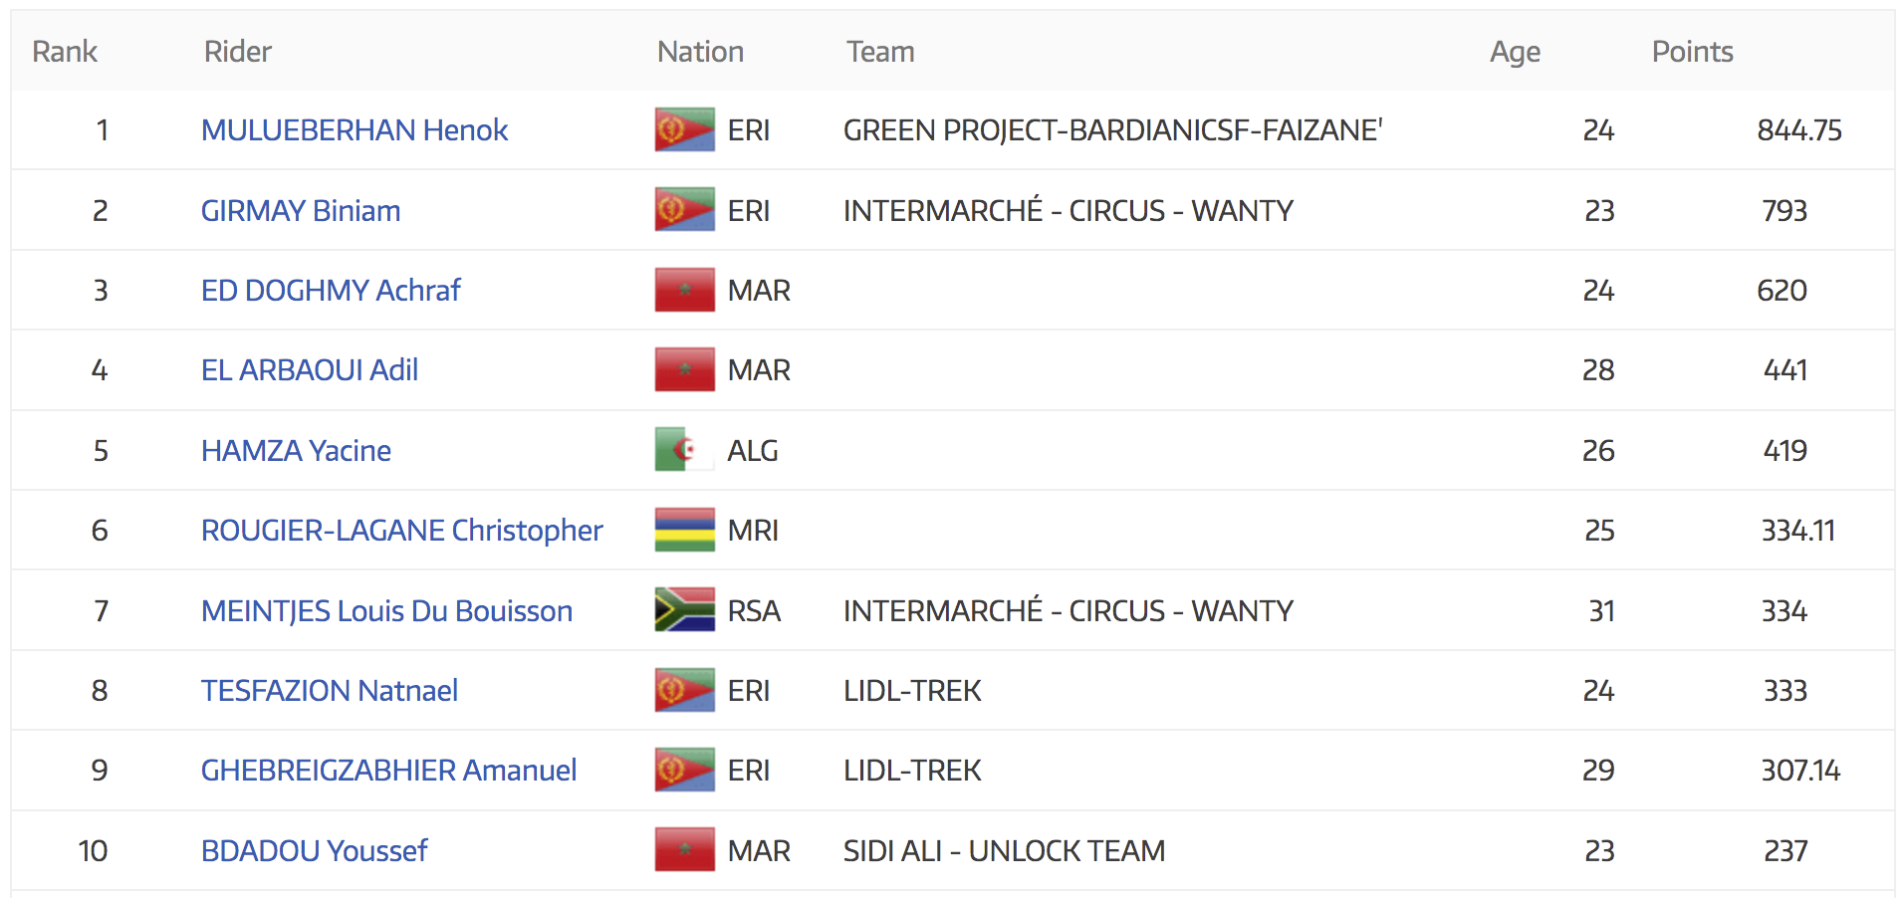This screenshot has height=898, width=1904.
Task: Click the Rider column header
Action: coord(237,52)
